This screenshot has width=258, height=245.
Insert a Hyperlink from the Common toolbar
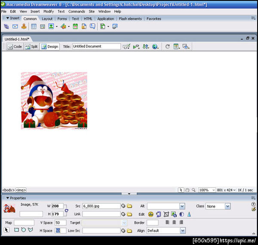coord(6,26)
